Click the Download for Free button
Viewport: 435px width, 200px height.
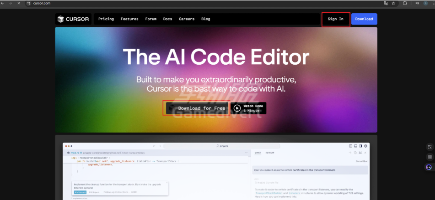click(197, 108)
